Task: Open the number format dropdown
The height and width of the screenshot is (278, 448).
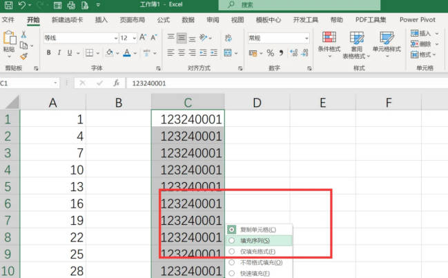Action: [306, 38]
